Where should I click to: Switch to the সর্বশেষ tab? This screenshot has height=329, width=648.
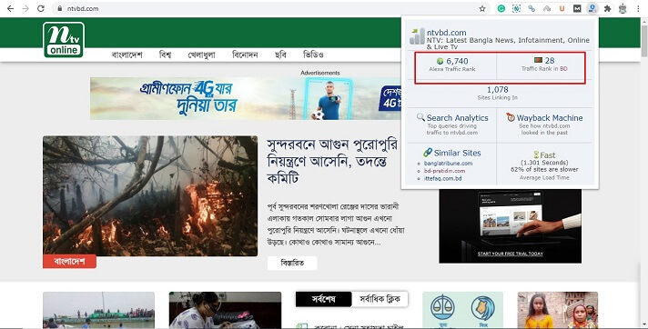coord(324,299)
